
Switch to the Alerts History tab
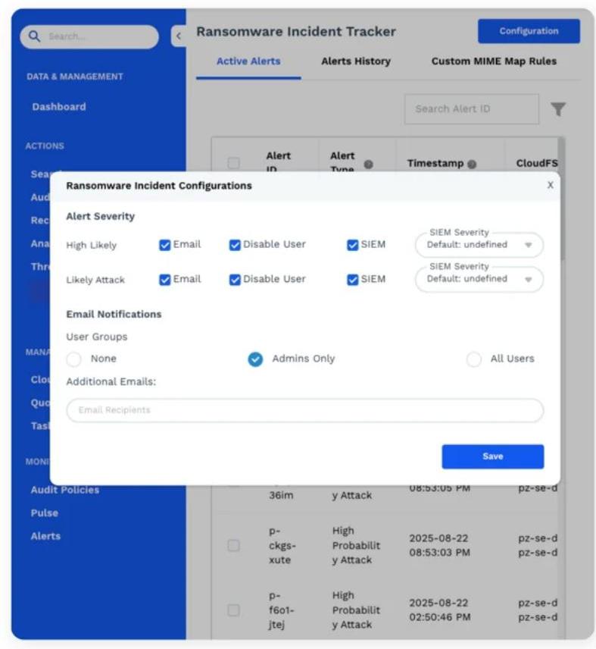[356, 61]
